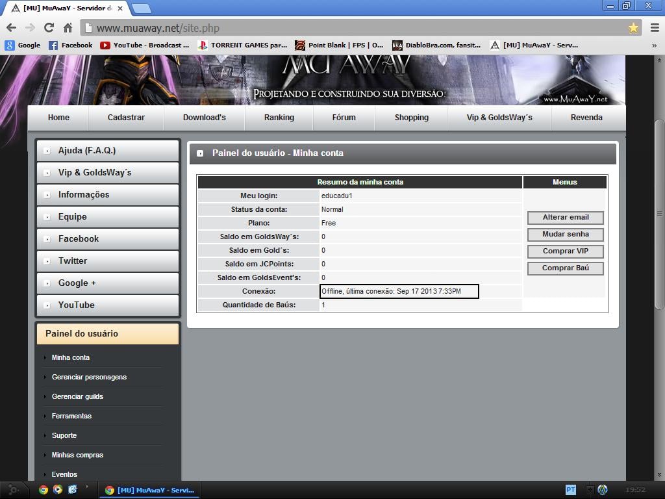Open the Chrome hamburger menu

click(654, 28)
